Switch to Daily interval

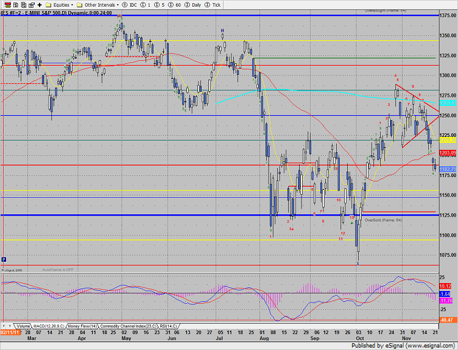tap(193, 5)
